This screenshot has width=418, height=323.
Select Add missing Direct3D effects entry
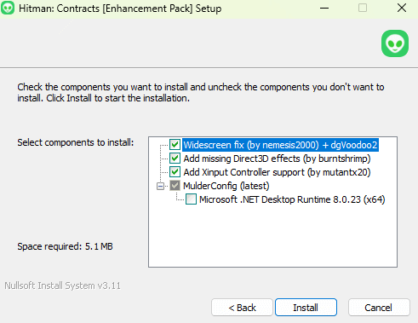277,159
